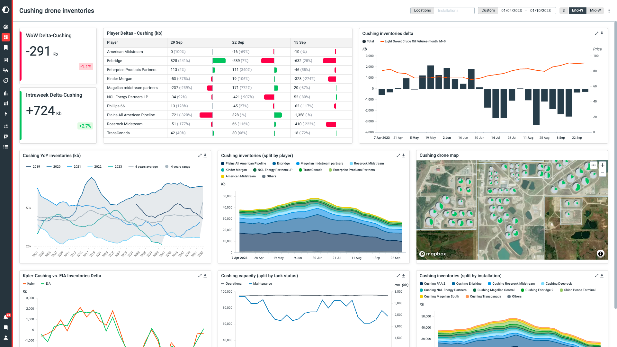Expand the Cushing YoY inventories chart to fullscreen
The image size is (617, 347).
pos(200,156)
